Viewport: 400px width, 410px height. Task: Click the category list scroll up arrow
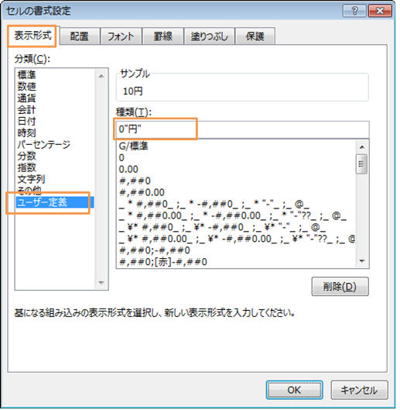[102, 77]
